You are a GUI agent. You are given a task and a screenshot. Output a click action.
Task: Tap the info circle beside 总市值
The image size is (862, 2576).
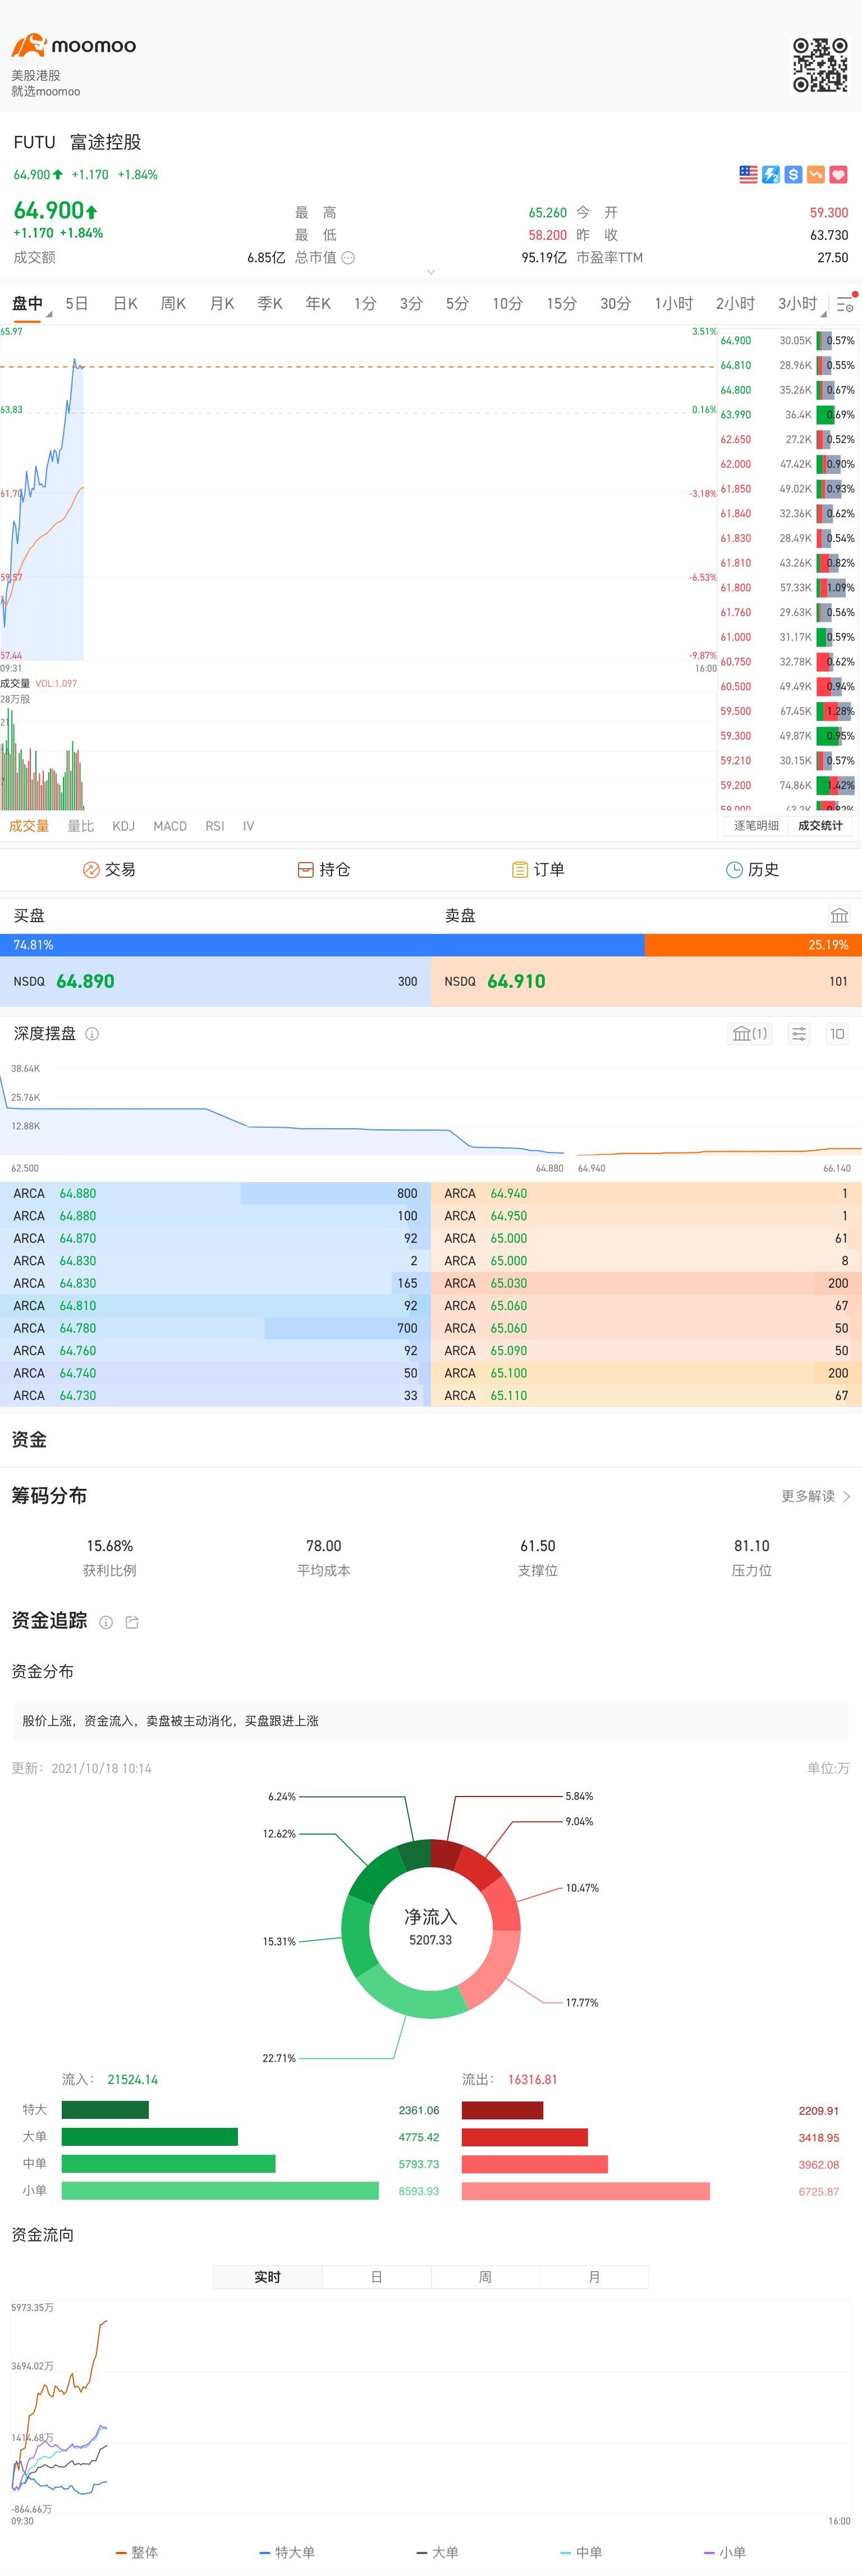coord(347,257)
